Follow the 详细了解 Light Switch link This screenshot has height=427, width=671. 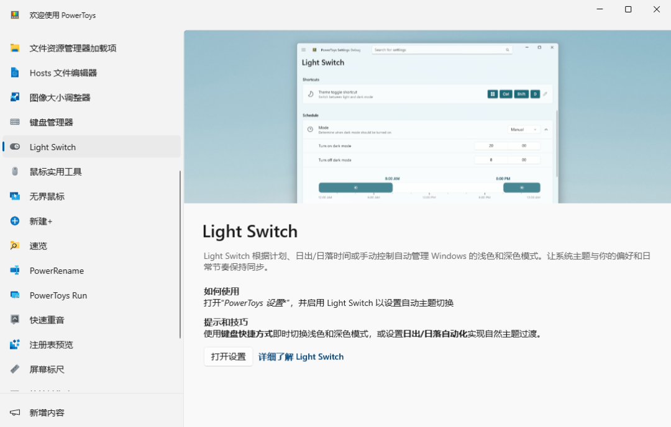pos(301,357)
